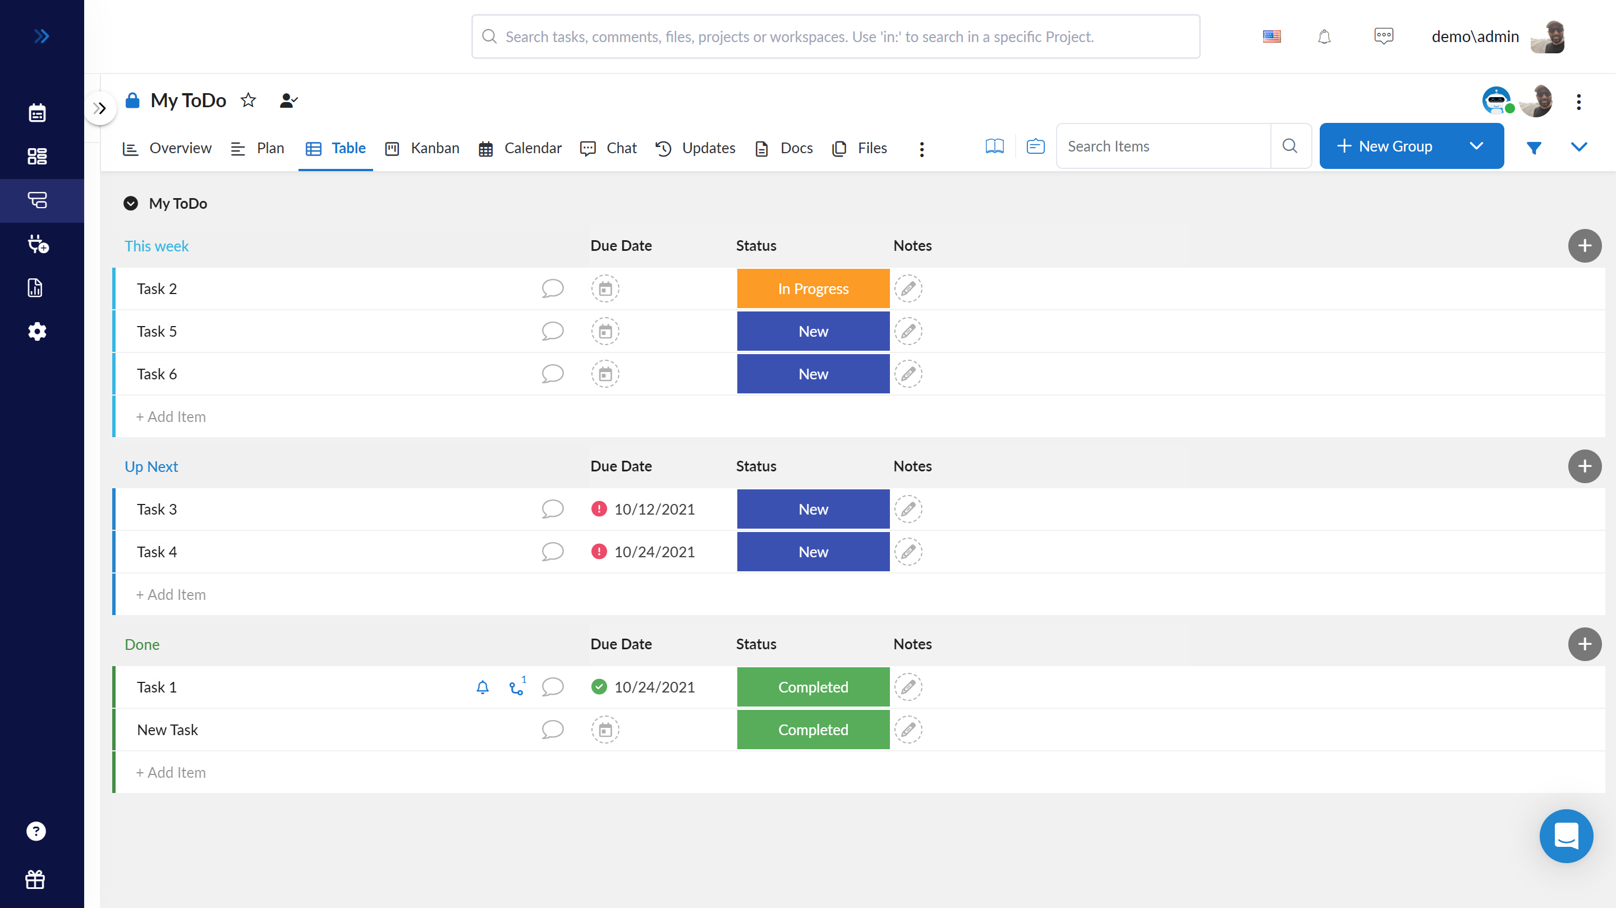This screenshot has height=908, width=1616.
Task: Open the language flag selector
Action: [x=1271, y=36]
